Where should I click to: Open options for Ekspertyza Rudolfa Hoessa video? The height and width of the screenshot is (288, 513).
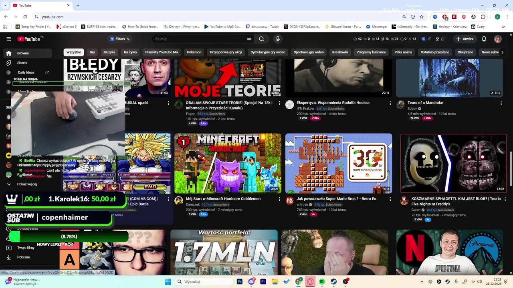pos(390,103)
